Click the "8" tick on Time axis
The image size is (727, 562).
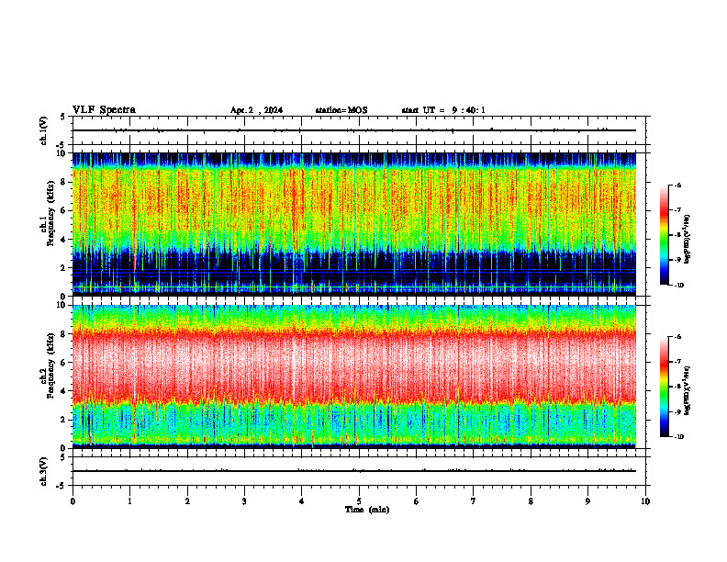(531, 501)
